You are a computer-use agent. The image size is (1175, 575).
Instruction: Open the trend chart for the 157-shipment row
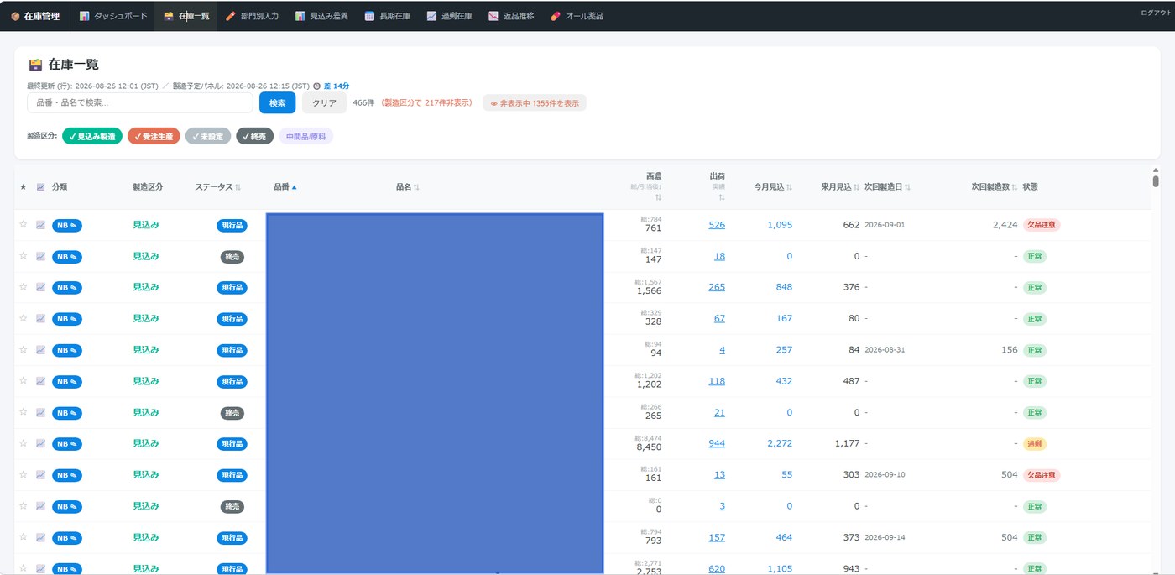[x=40, y=537]
